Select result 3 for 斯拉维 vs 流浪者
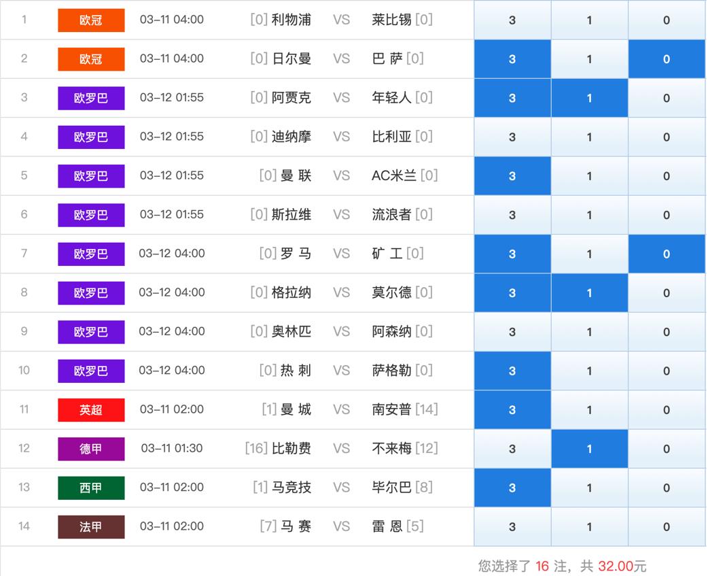 [512, 215]
